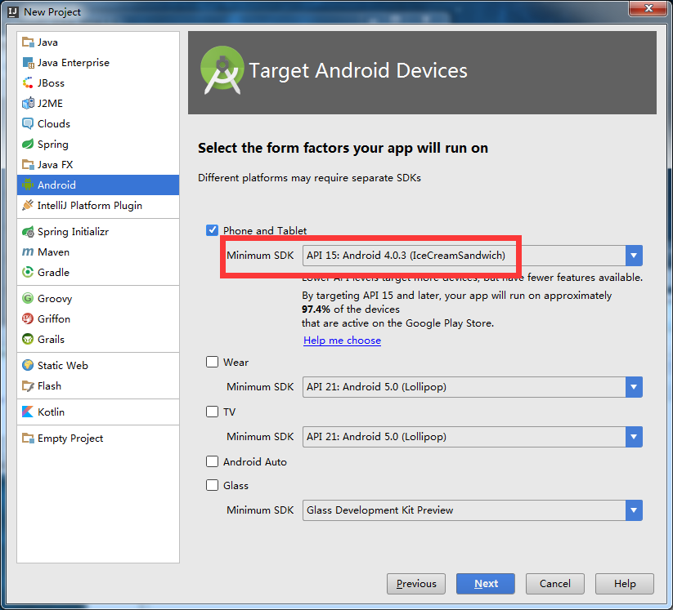Viewport: 673px width, 610px height.
Task: Close the New Project dialog
Action: (x=648, y=8)
